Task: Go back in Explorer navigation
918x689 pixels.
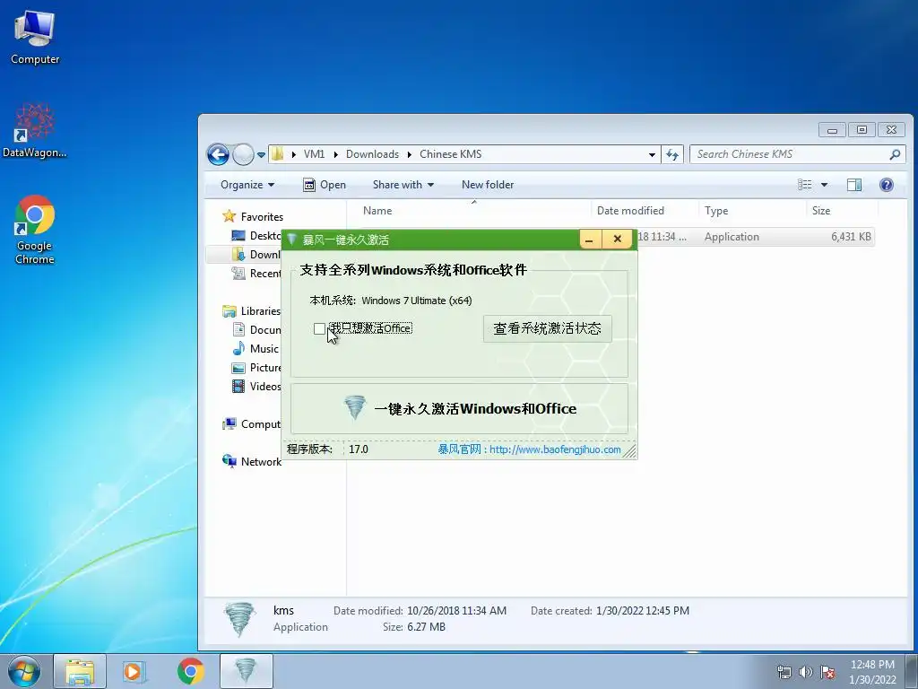Action: click(x=218, y=154)
